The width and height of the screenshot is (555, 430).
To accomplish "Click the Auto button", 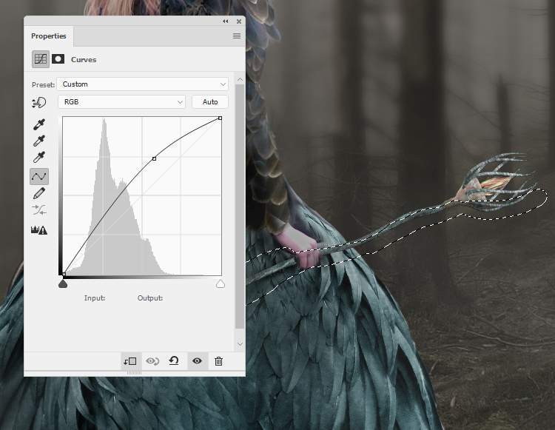I will [x=210, y=102].
